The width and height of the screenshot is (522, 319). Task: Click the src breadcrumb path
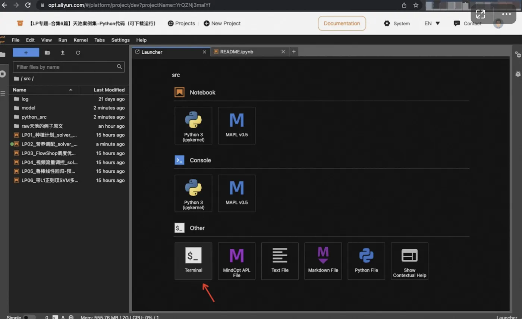[x=27, y=79]
